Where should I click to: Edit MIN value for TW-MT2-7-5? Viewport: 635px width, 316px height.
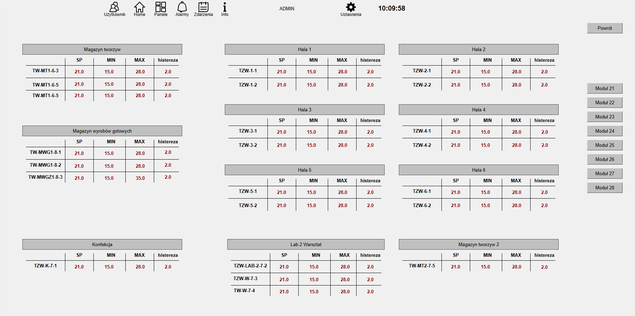485,267
